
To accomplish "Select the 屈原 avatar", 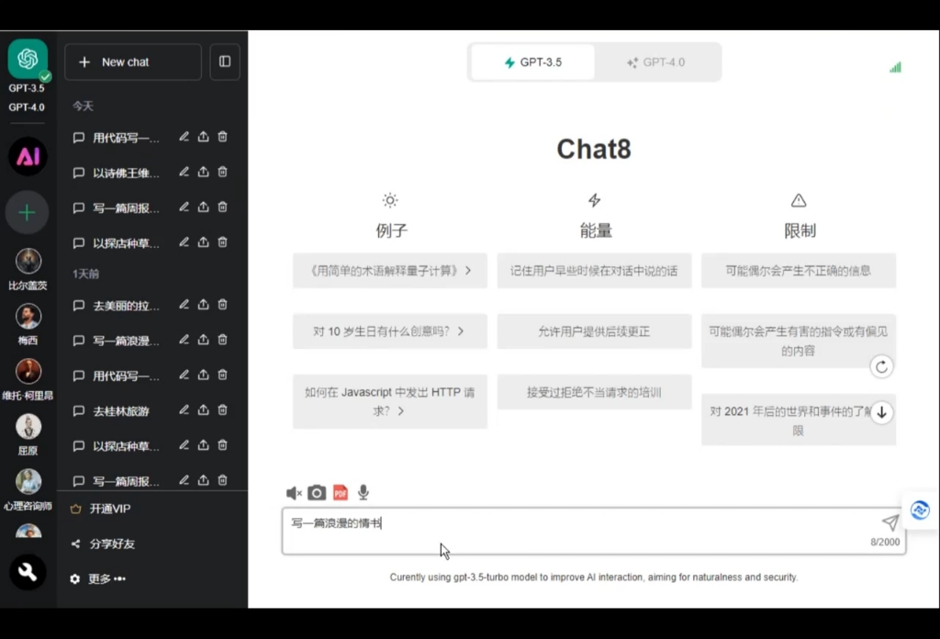I will 28,427.
